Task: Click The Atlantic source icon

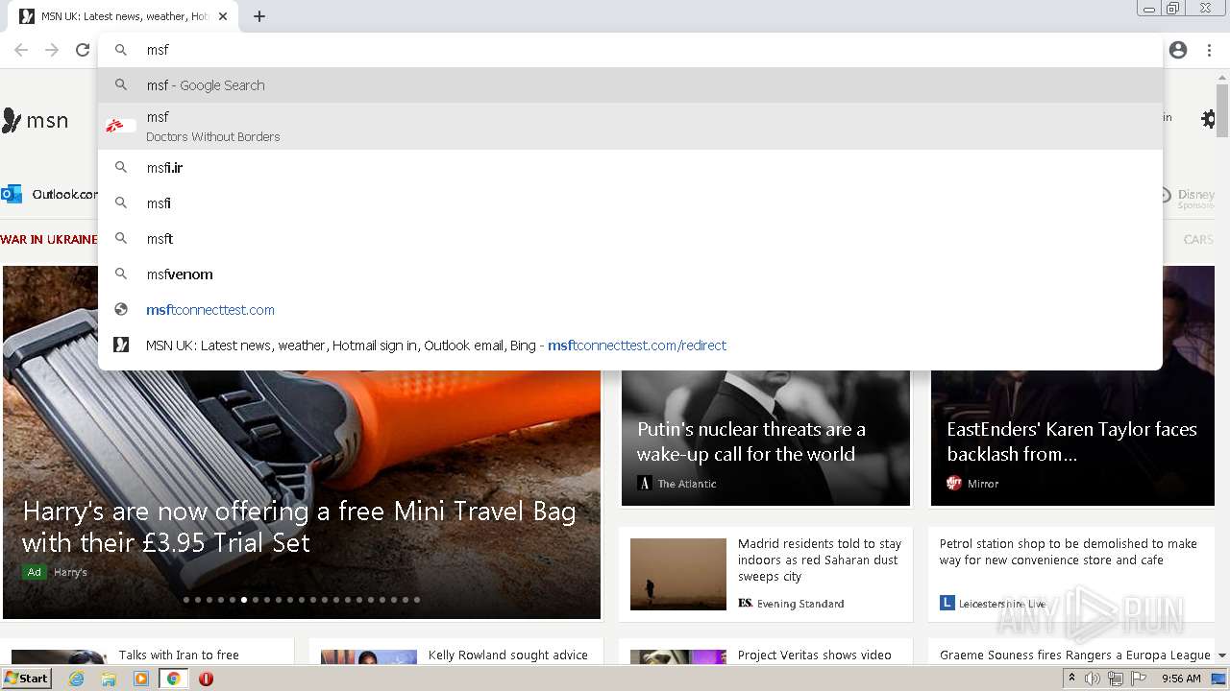Action: click(645, 484)
